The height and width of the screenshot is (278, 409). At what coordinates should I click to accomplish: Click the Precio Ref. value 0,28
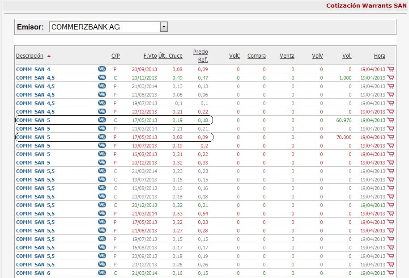(x=203, y=231)
